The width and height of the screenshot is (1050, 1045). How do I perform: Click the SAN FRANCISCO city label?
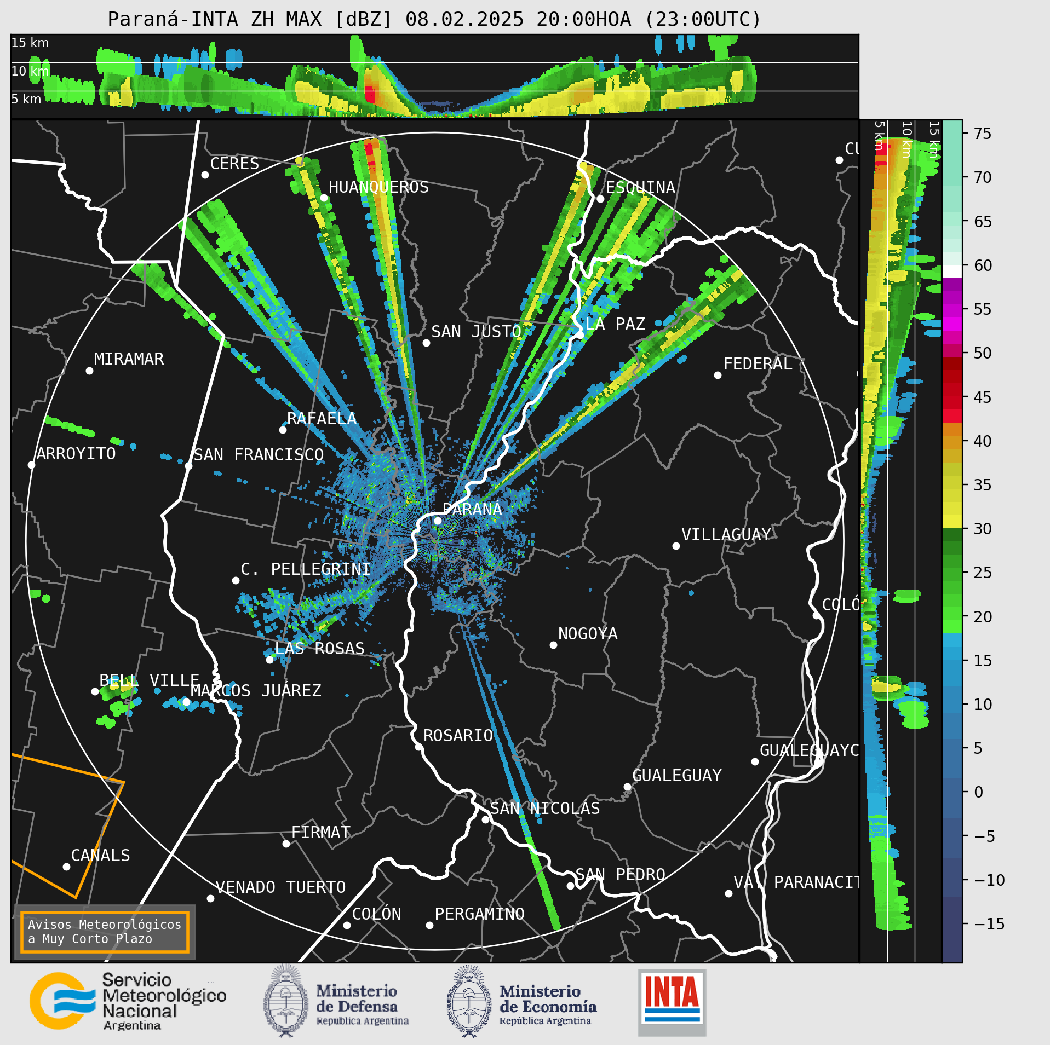tap(259, 454)
